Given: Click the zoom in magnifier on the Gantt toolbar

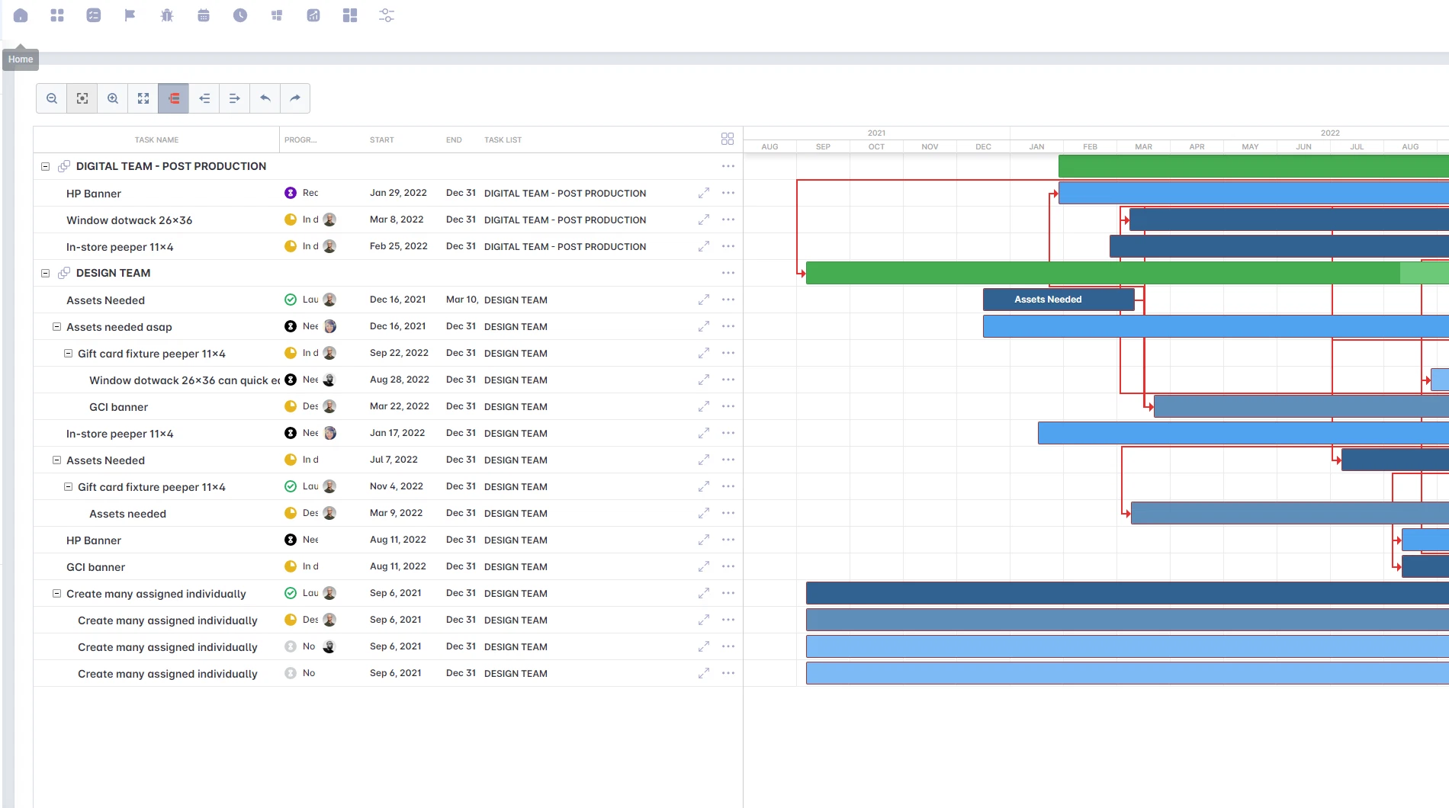Looking at the screenshot, I should point(112,98).
